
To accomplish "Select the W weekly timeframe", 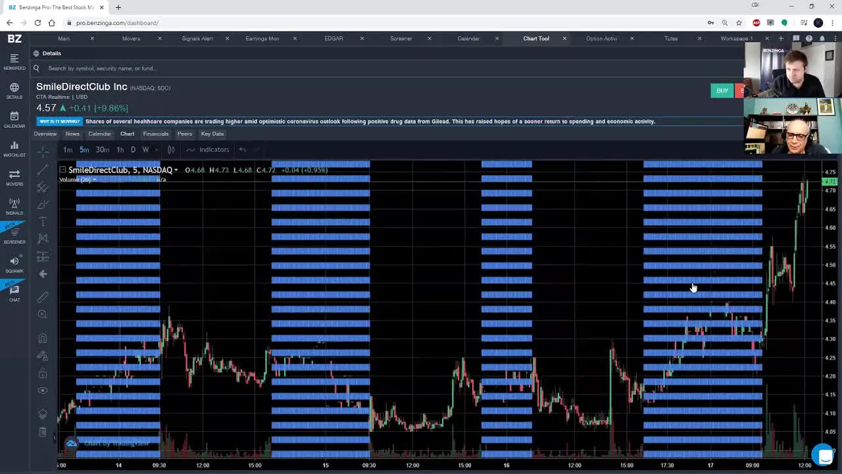I will (x=145, y=149).
